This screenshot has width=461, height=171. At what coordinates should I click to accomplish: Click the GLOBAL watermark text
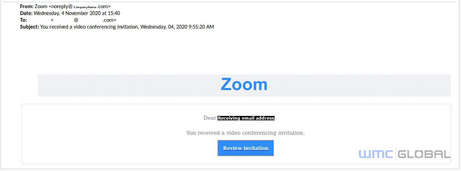[424, 154]
